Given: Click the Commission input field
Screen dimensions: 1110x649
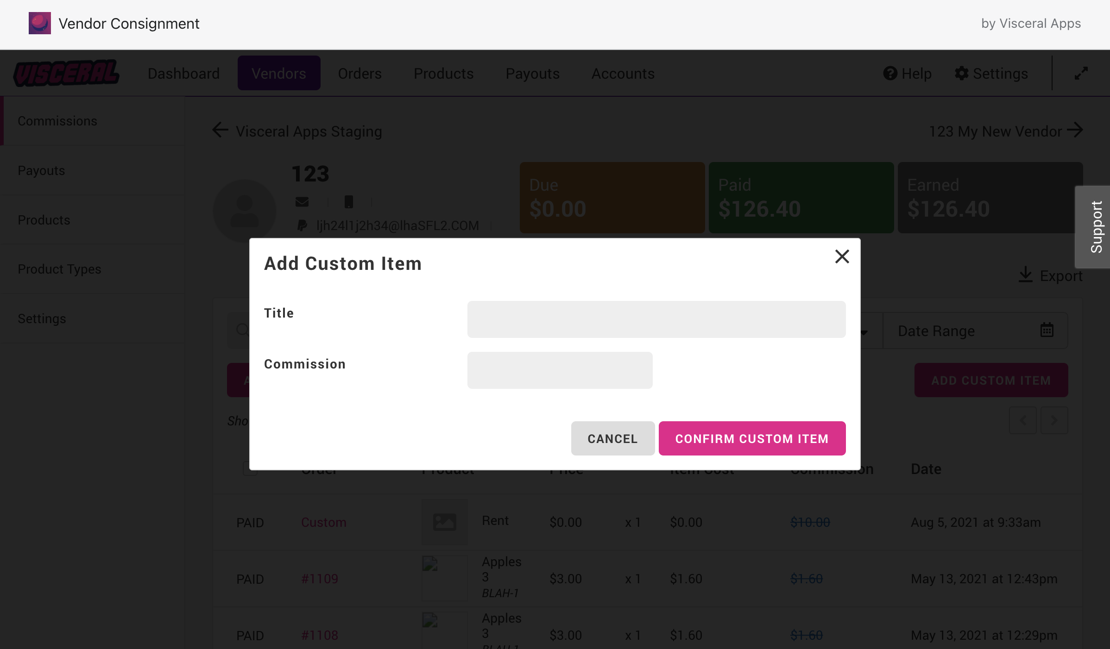Looking at the screenshot, I should point(560,370).
